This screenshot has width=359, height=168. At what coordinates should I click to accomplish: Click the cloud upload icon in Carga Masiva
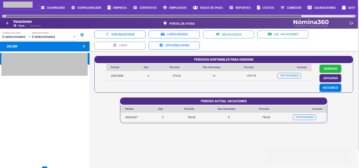coord(162,34)
